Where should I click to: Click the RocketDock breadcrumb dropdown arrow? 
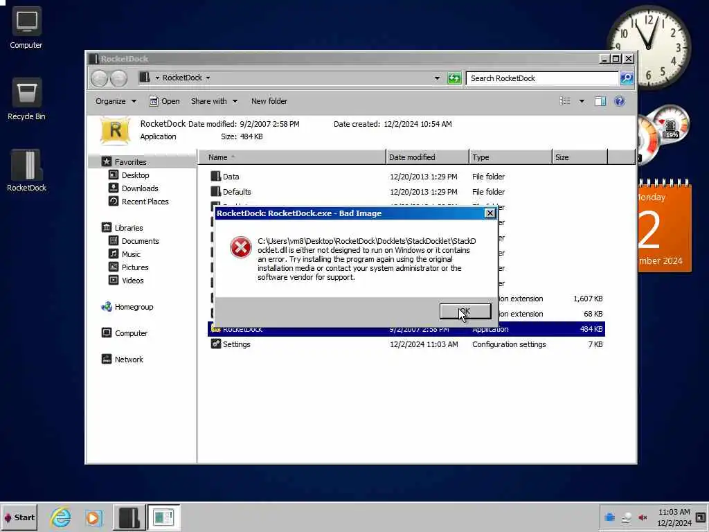coord(208,78)
